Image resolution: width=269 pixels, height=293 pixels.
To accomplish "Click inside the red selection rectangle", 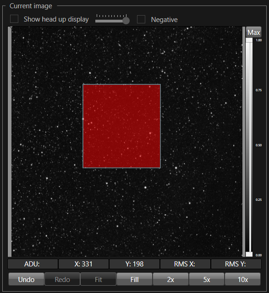I will coord(121,126).
